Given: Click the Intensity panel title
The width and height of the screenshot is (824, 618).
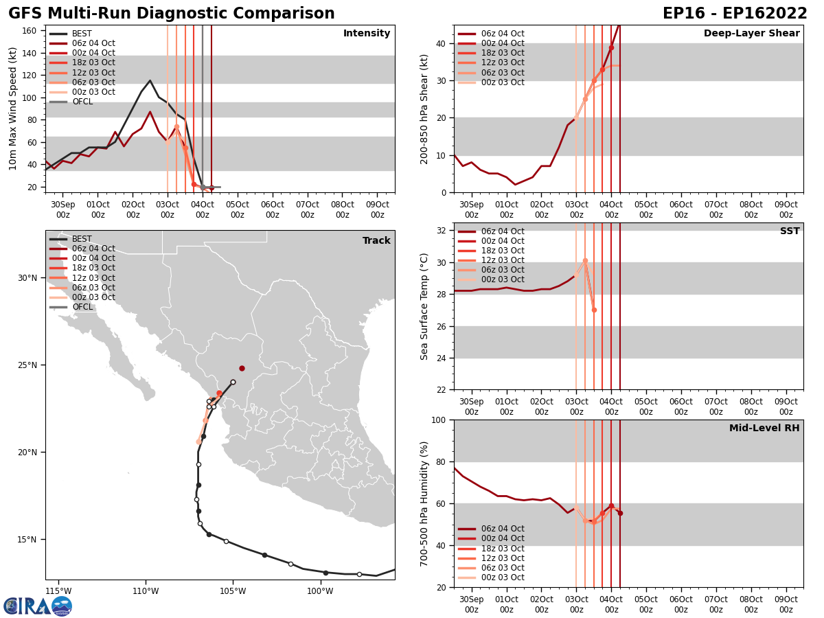Looking at the screenshot, I should 367,34.
